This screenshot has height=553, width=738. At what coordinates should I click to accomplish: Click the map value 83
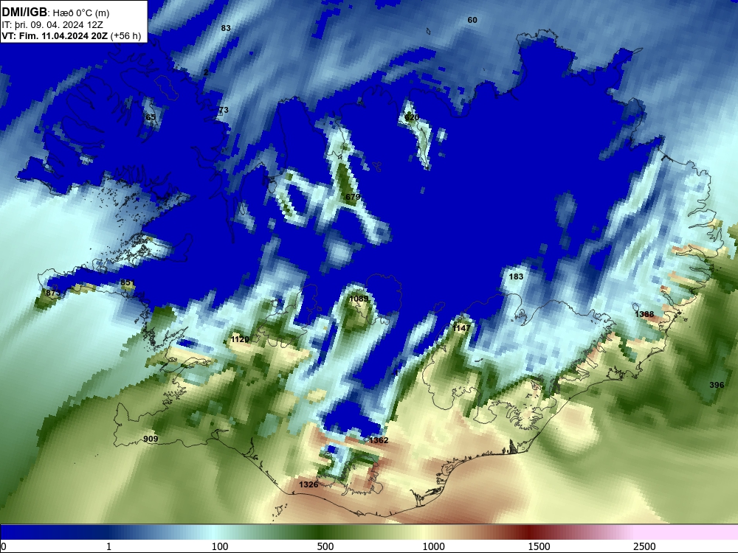click(x=226, y=28)
